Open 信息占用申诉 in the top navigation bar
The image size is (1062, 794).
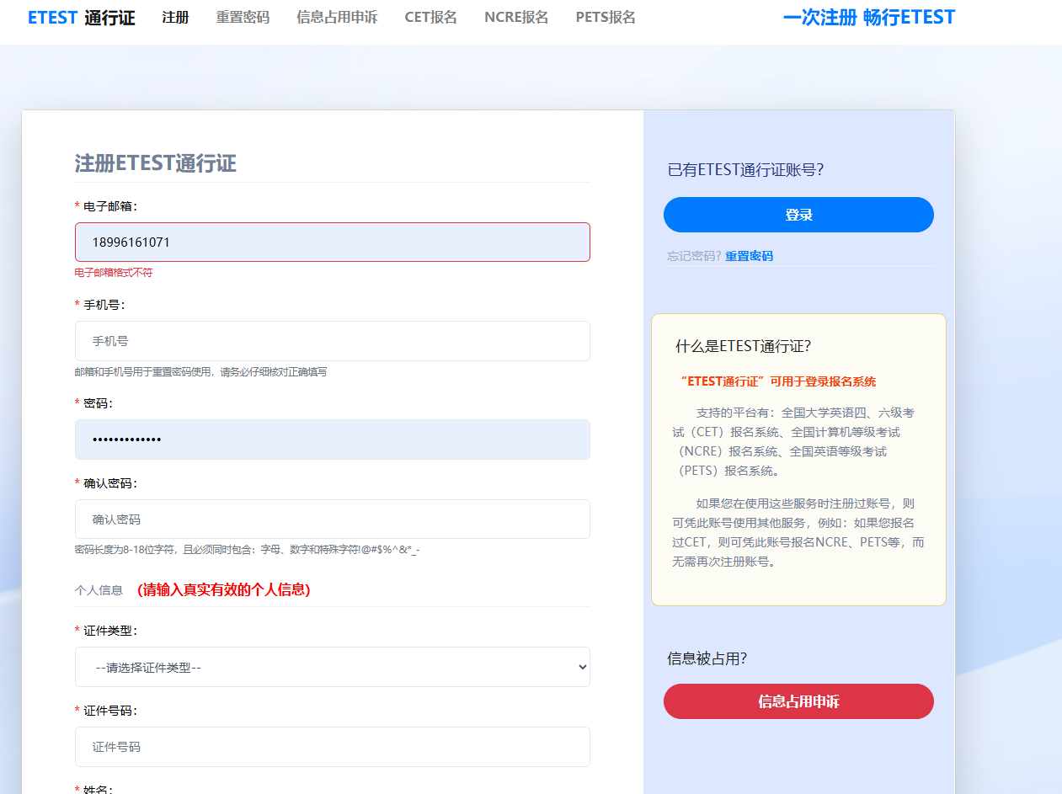tap(337, 18)
